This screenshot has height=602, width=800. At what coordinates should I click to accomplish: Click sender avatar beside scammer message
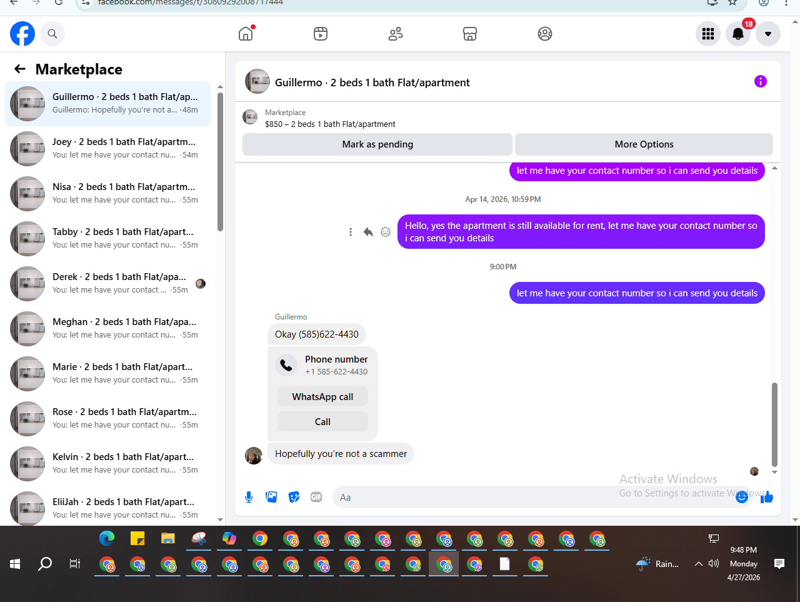pos(254,456)
